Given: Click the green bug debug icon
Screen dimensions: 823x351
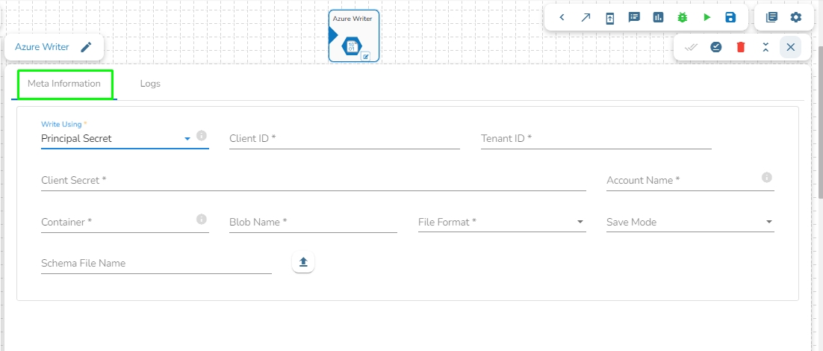Looking at the screenshot, I should click(x=682, y=17).
